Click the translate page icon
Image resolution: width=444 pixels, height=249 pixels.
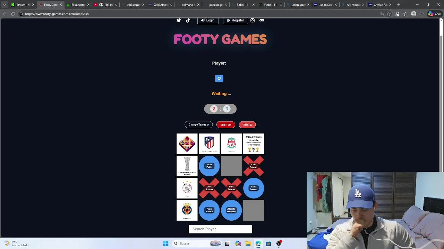point(382,14)
